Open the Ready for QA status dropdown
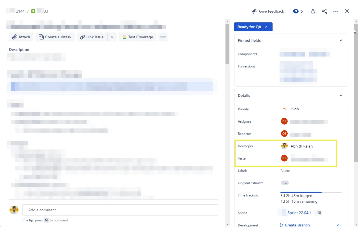Viewport: 358px width, 227px height. (x=253, y=27)
